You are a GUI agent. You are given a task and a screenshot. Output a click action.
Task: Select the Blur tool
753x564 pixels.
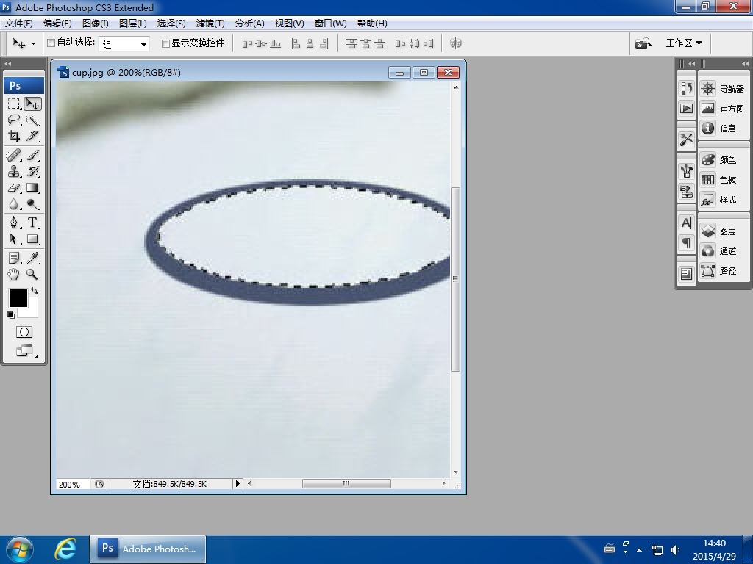point(14,204)
